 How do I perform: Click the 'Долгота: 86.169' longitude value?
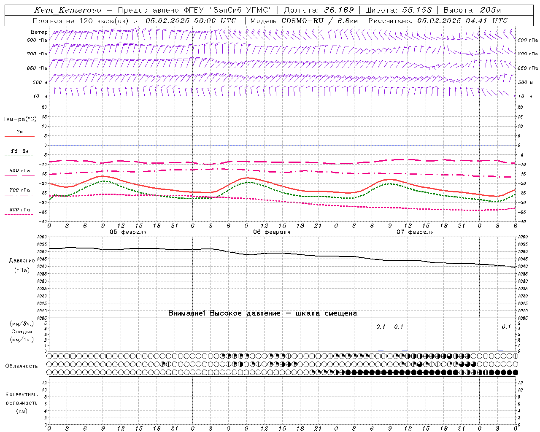coord(319,10)
